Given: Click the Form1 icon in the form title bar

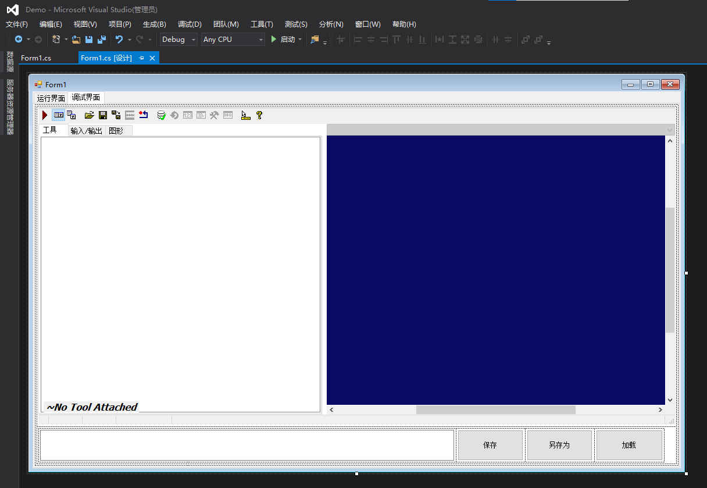Looking at the screenshot, I should coord(38,84).
